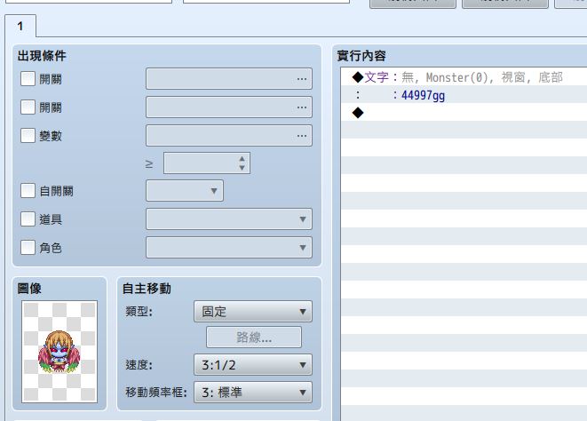Screen dimensions: 587x421
Task: Enable the 角色 condition checkbox
Action: click(28, 248)
